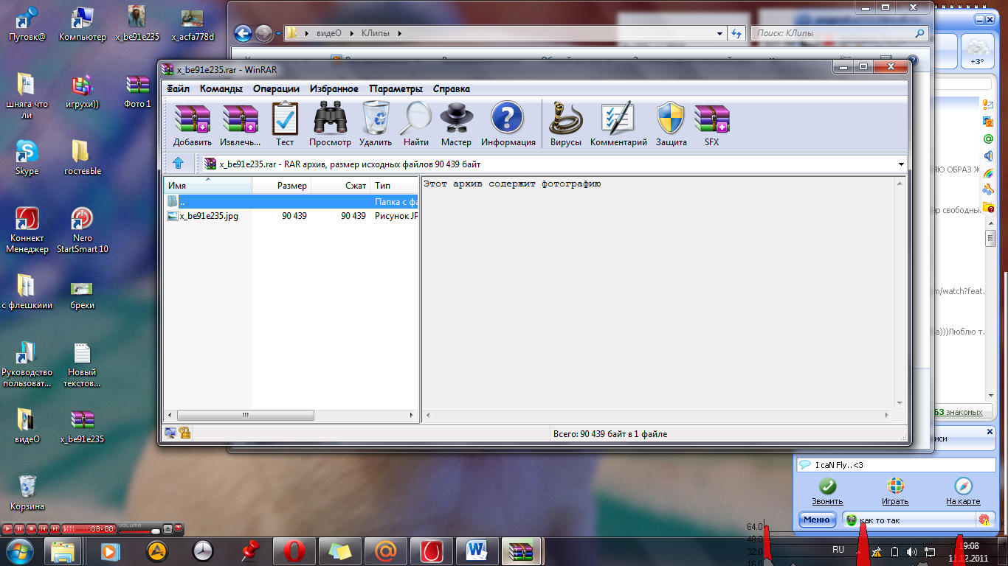The width and height of the screenshot is (1008, 566).
Task: Click the SFX archive conversion icon
Action: click(x=711, y=124)
